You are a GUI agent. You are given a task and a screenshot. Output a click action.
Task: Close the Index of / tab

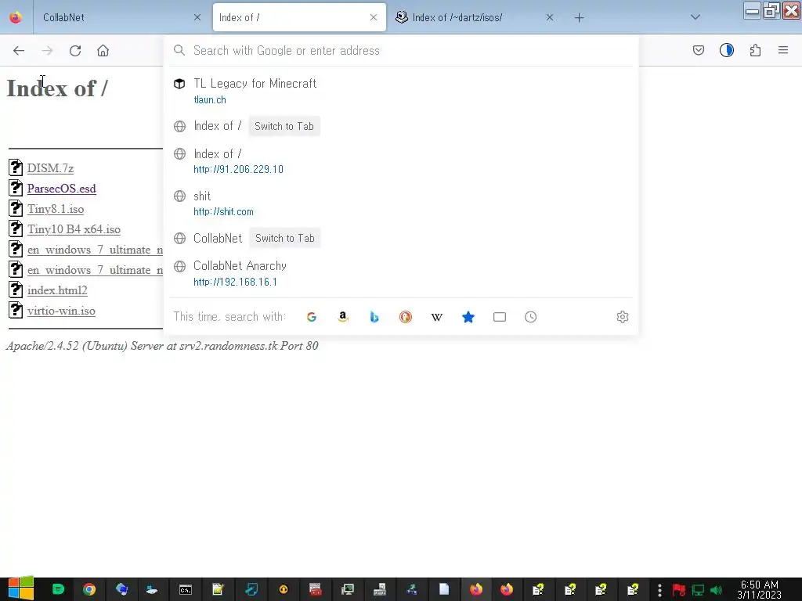[x=374, y=17]
